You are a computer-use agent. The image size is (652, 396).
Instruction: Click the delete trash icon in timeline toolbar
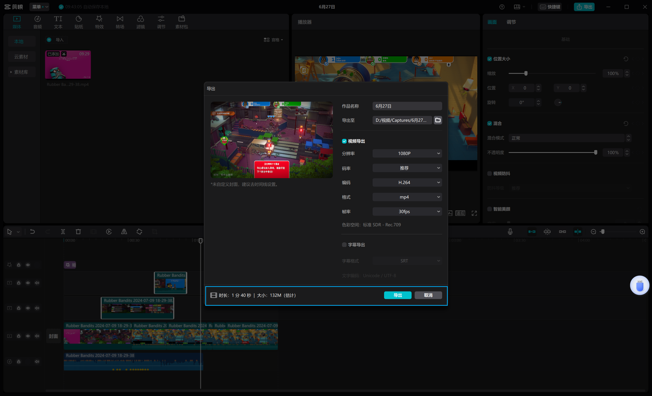(x=78, y=232)
